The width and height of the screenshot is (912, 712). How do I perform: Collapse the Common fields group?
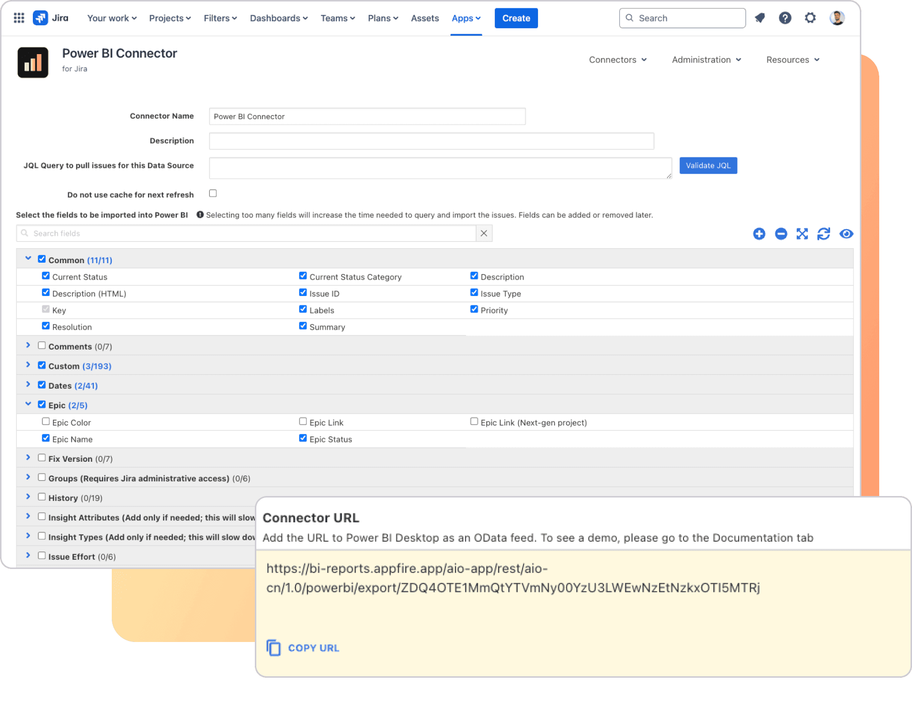(28, 258)
